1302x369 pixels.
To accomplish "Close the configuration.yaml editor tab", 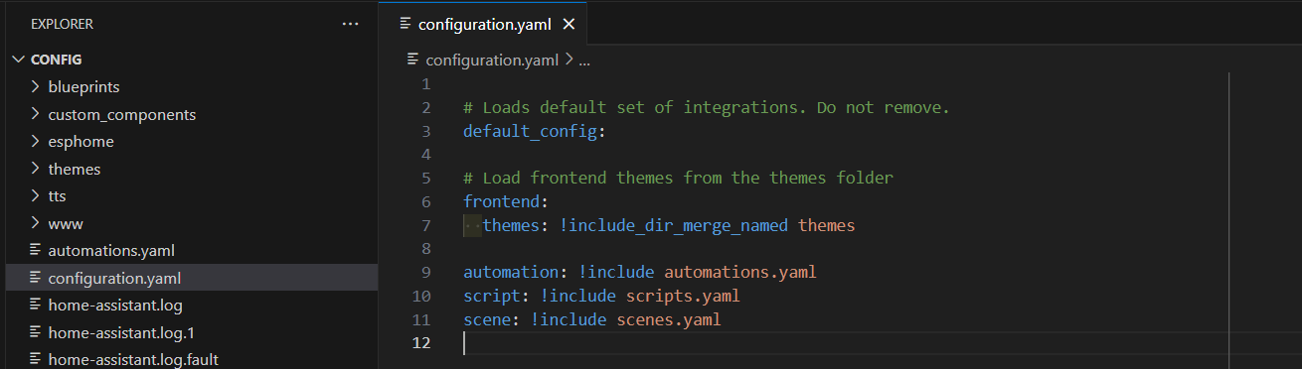I will click(569, 24).
